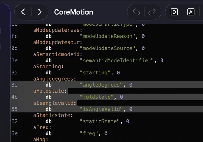
Task: Go back with the left chevron
Action: (23, 12)
